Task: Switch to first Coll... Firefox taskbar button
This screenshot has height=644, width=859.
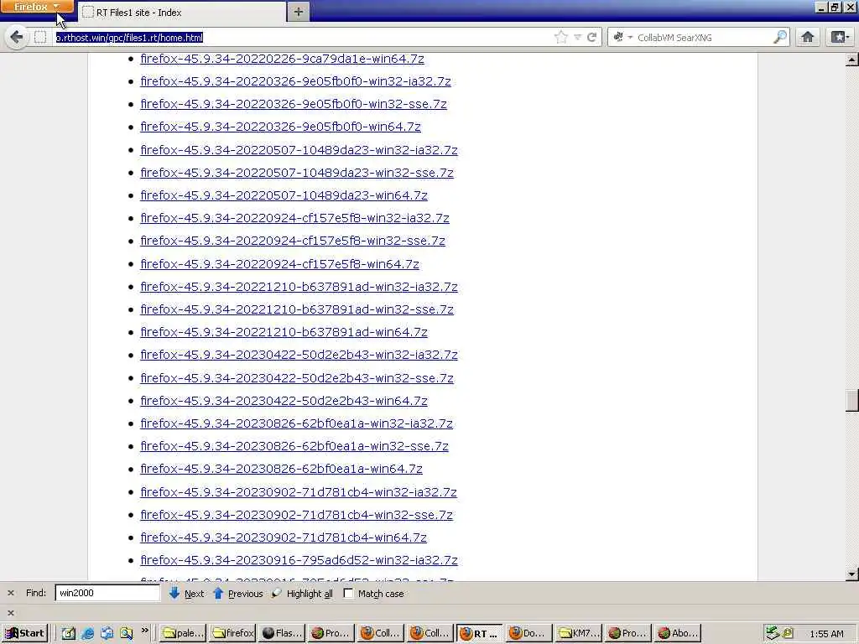Action: click(x=381, y=633)
